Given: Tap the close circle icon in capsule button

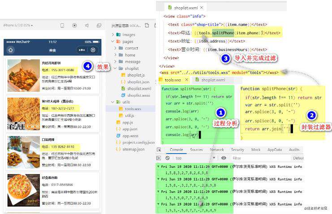Looking at the screenshot, I should 93,50.
